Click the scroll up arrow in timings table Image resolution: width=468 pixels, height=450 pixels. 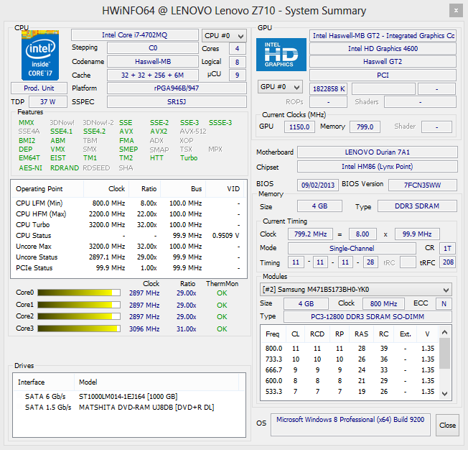click(445, 332)
